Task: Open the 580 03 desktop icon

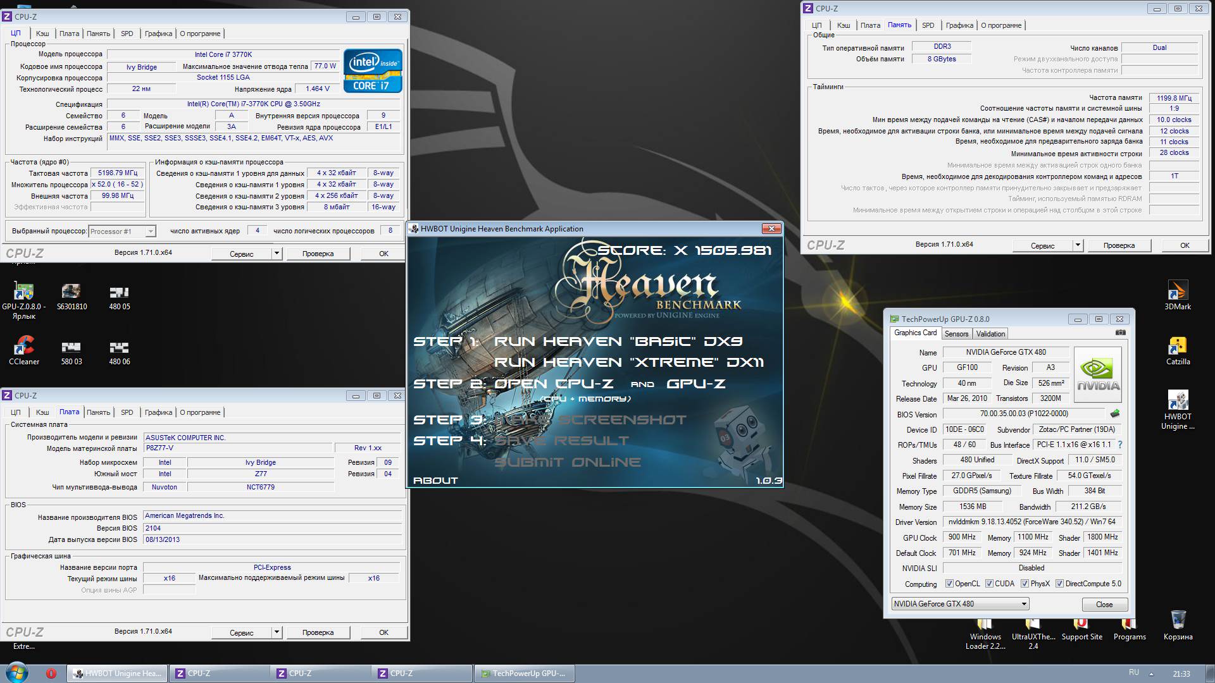Action: tap(72, 352)
